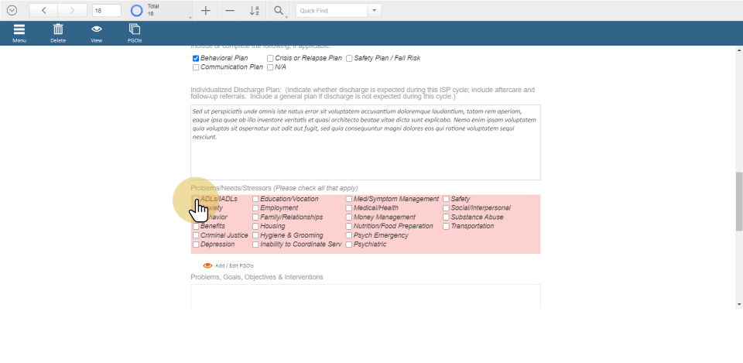Open the circular status menu at top-left
Viewport: 743px width, 363px height.
tap(12, 11)
